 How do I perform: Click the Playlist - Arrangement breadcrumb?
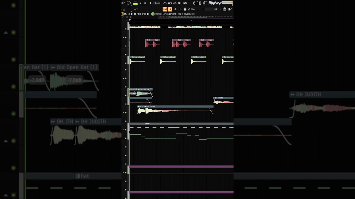165,14
